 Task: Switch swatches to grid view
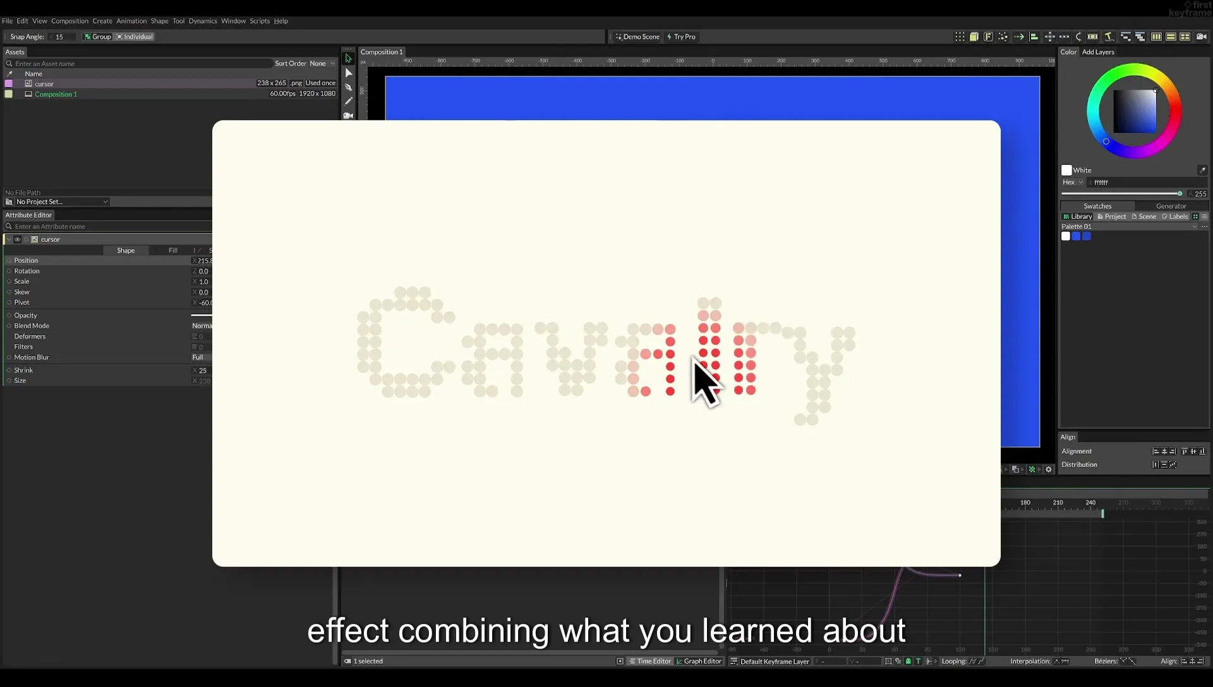point(1195,217)
